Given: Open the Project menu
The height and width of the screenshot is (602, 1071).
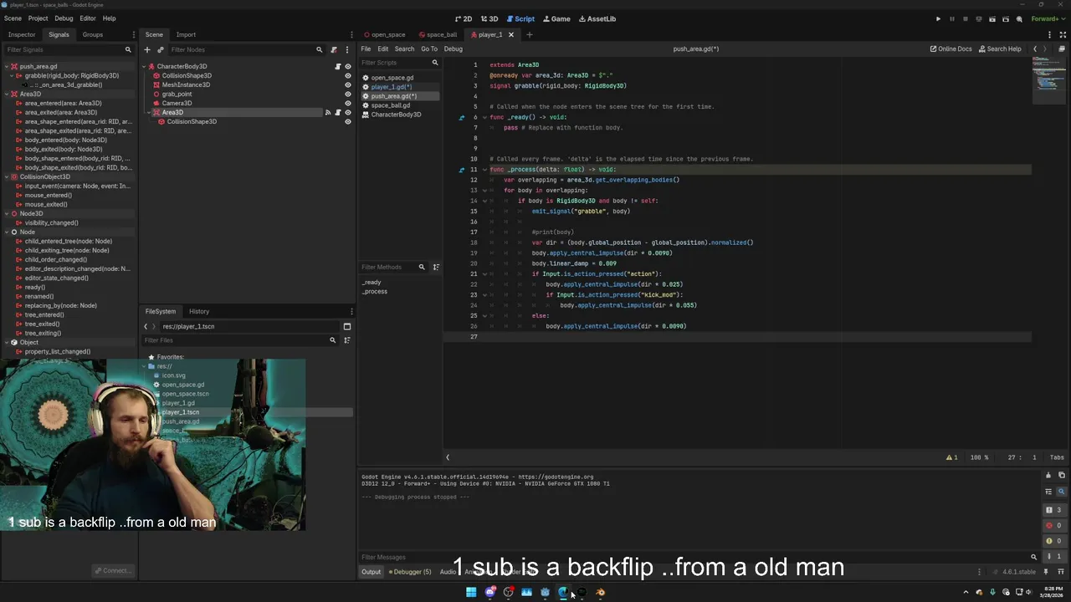Looking at the screenshot, I should (38, 18).
